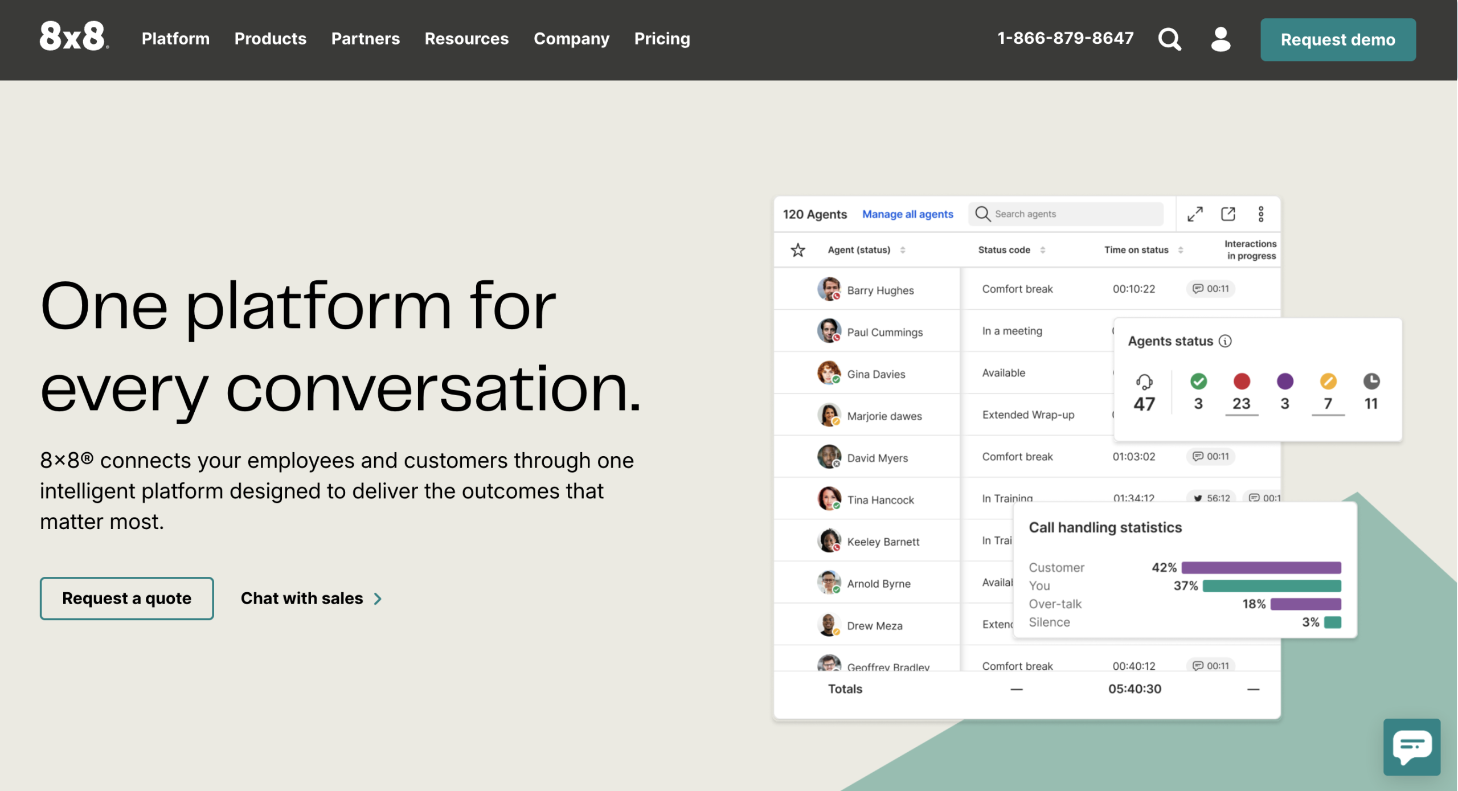Sort by Status code column arrows

(1043, 250)
